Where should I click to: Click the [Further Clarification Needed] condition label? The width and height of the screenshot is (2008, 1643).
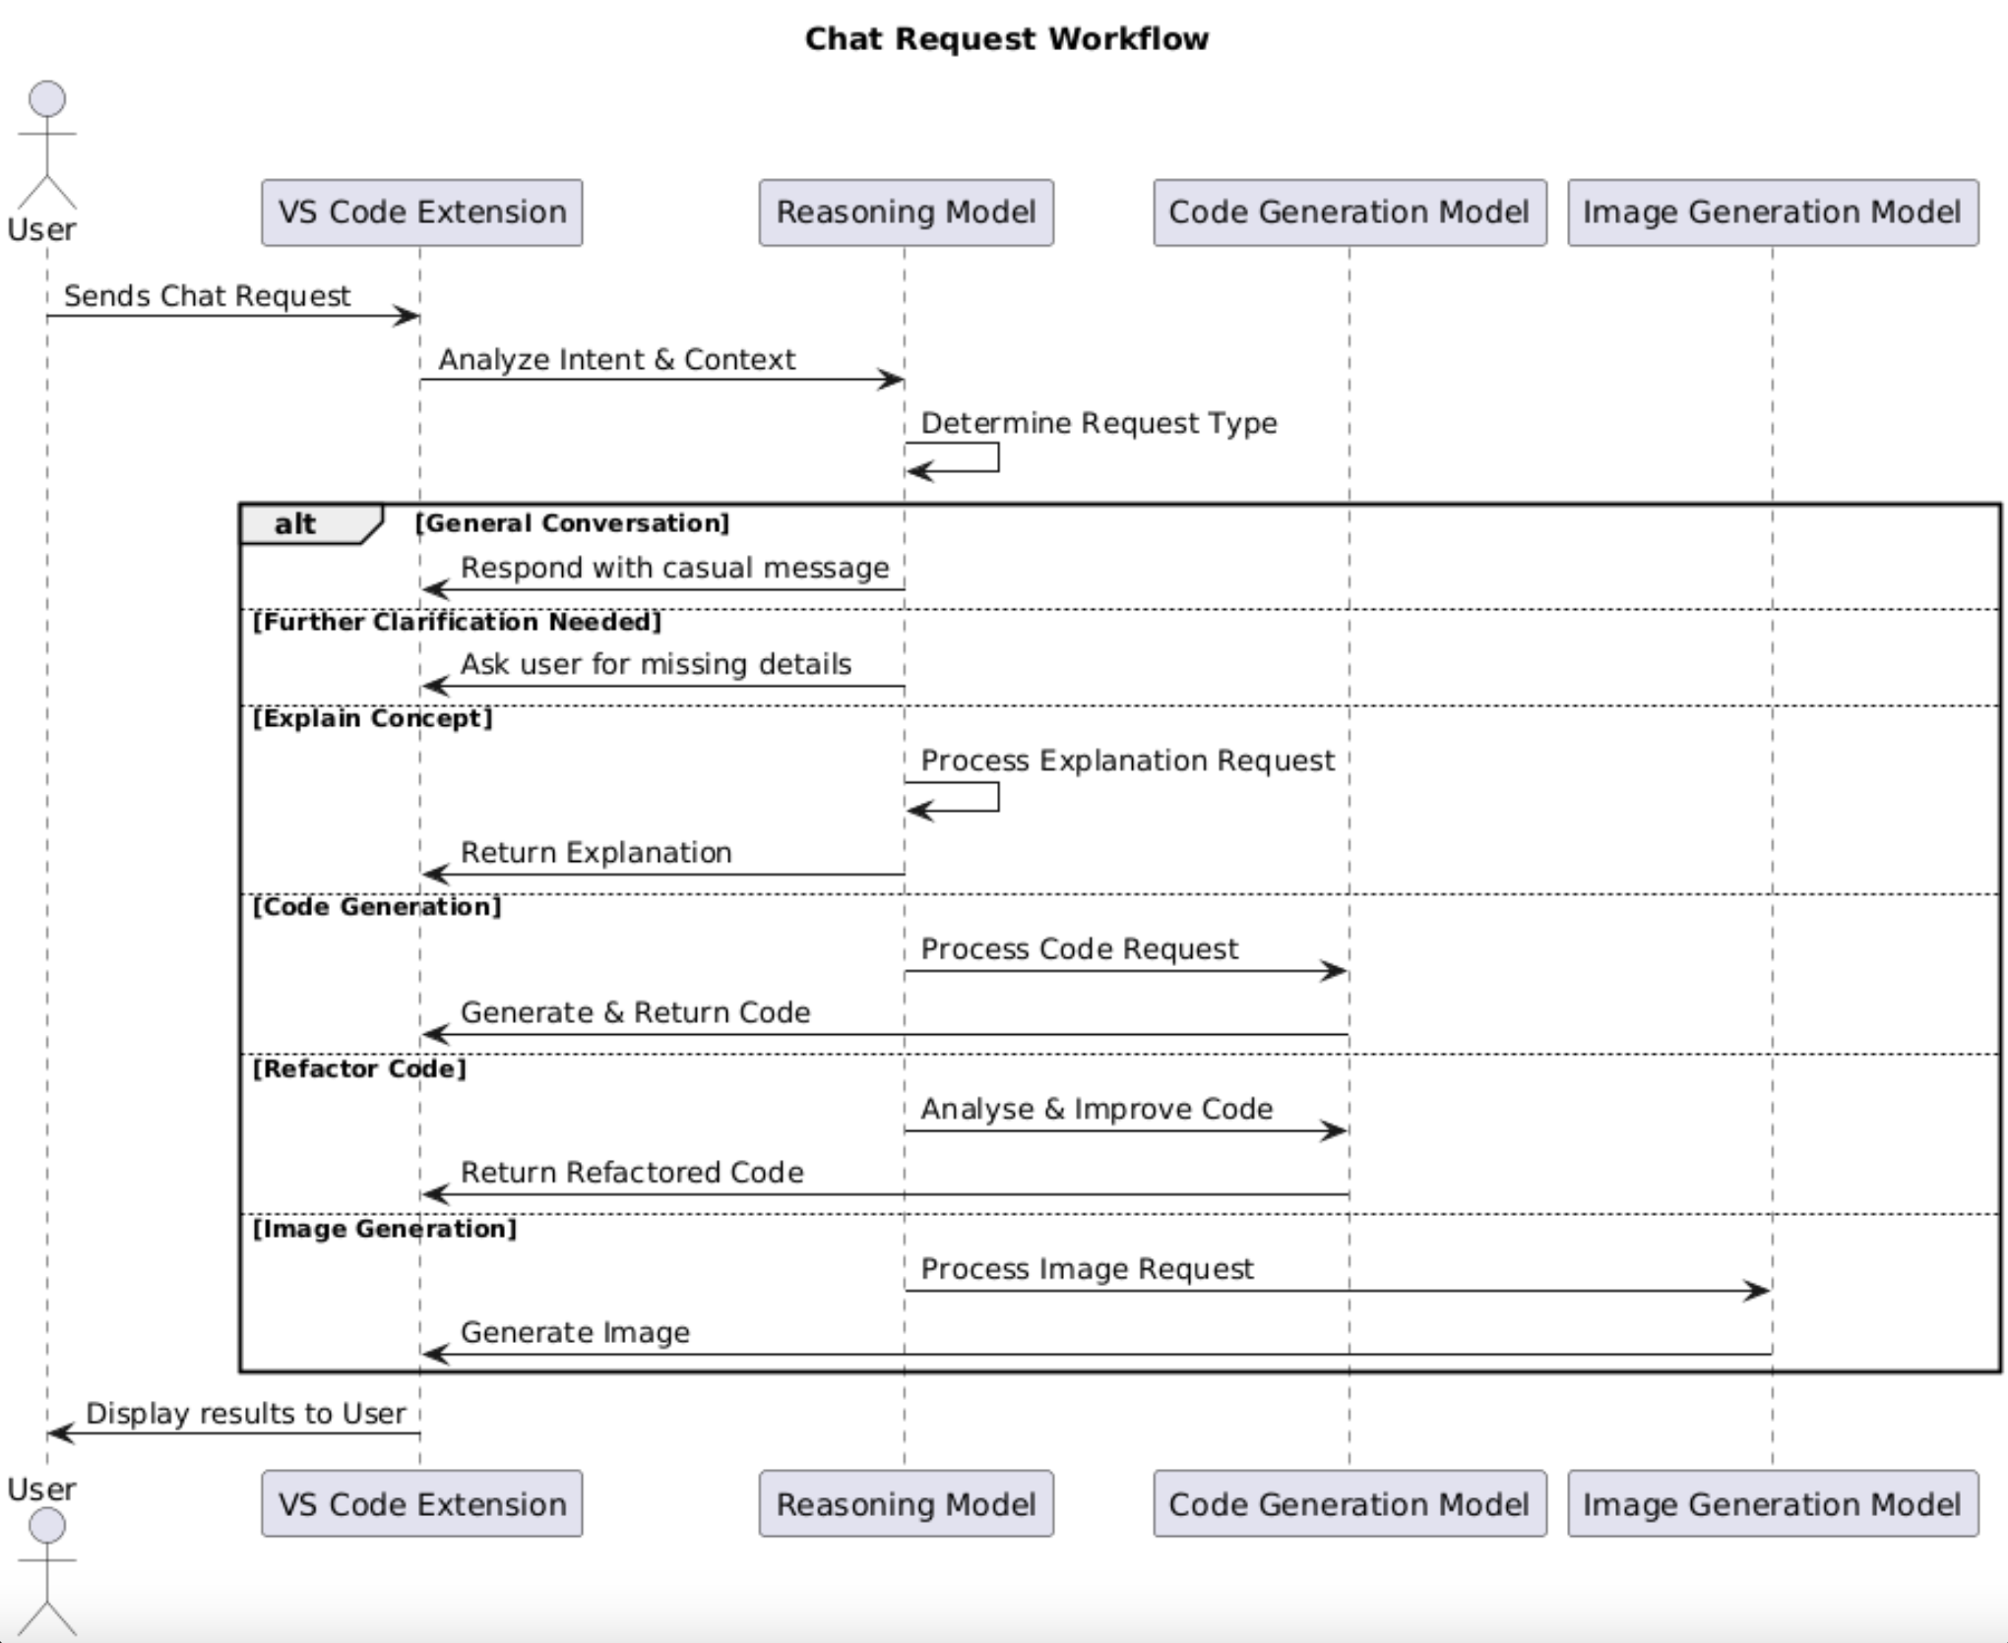458,622
